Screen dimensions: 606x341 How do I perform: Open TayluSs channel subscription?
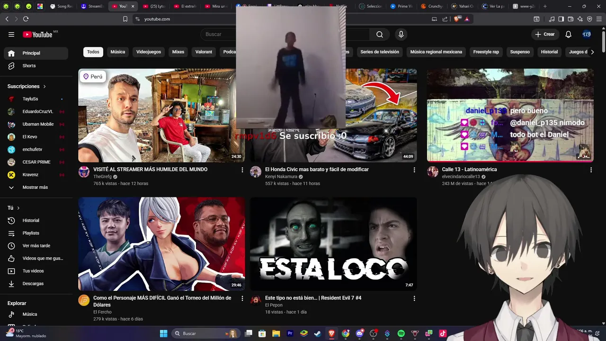tap(36, 99)
